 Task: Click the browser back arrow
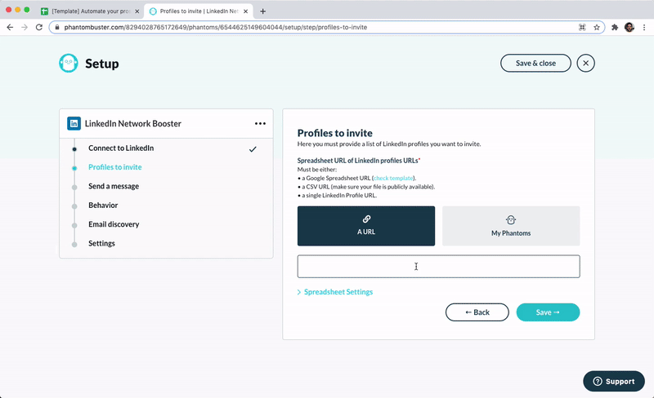(x=10, y=27)
